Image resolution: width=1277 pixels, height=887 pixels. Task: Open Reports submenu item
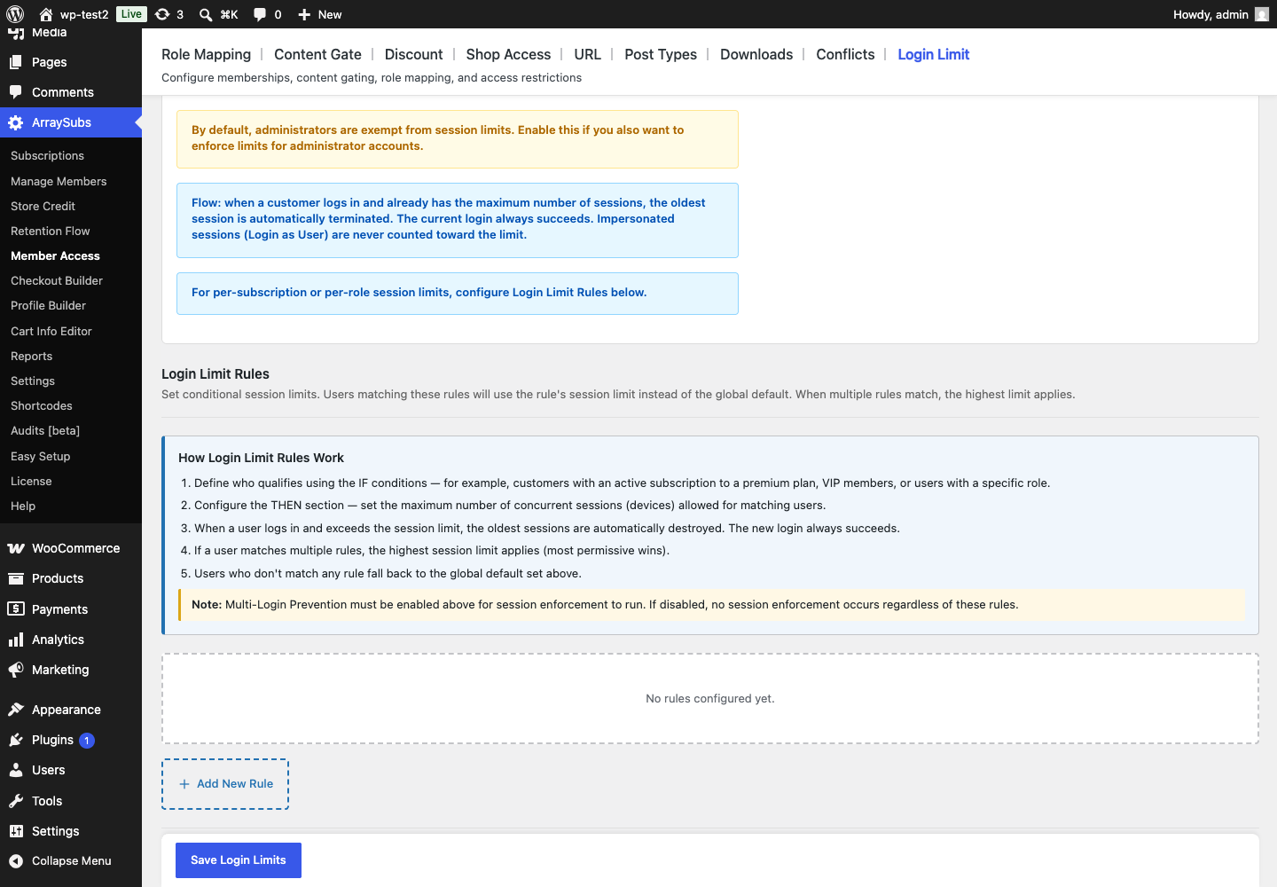(31, 356)
